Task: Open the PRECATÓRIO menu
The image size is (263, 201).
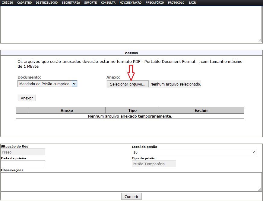Action: coord(155,3)
